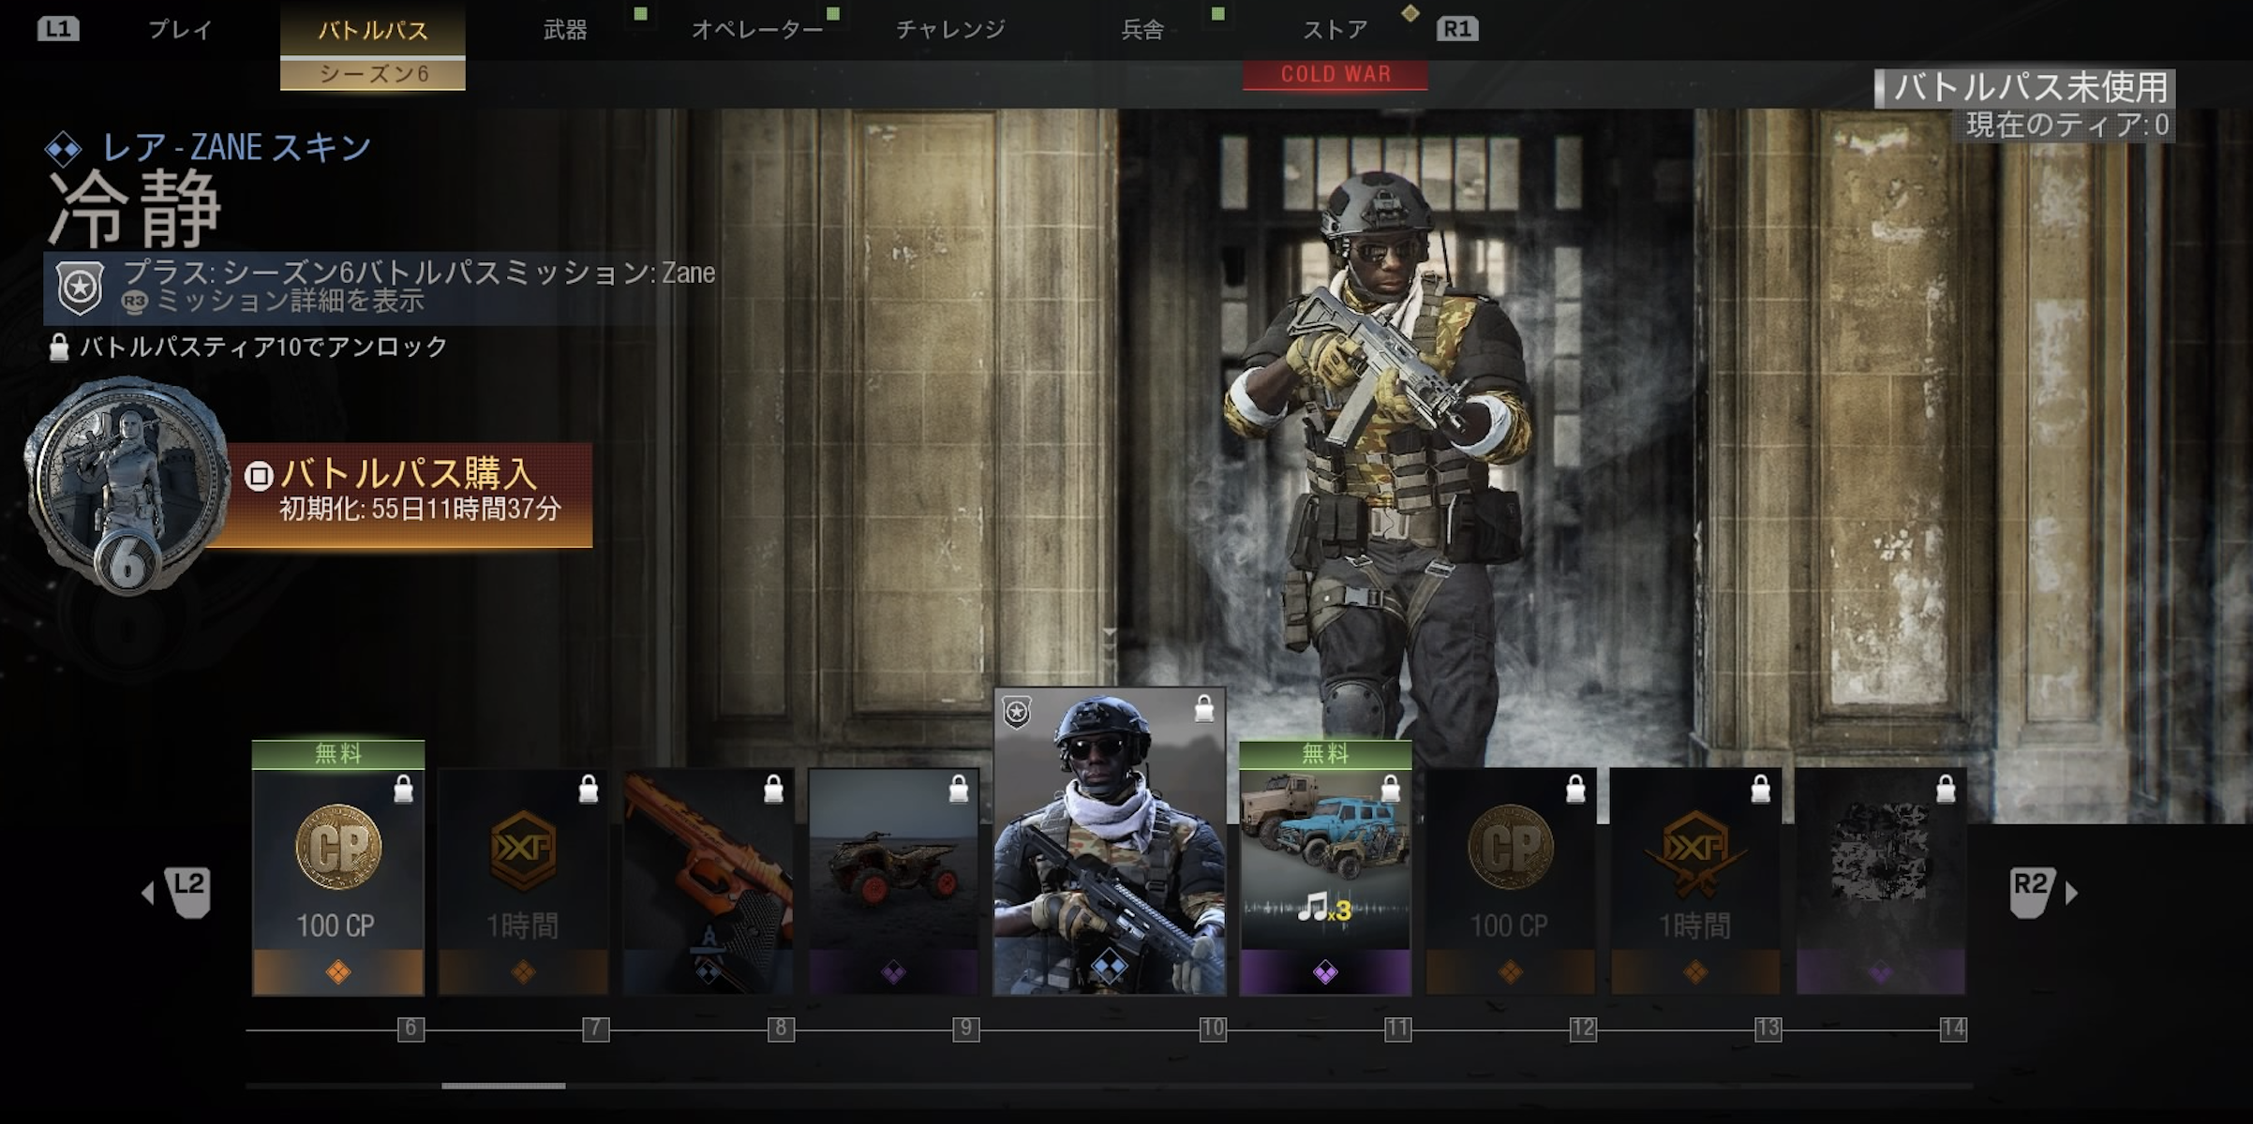This screenshot has width=2253, height=1124.
Task: Click the R1 bumper icon
Action: [x=1457, y=29]
